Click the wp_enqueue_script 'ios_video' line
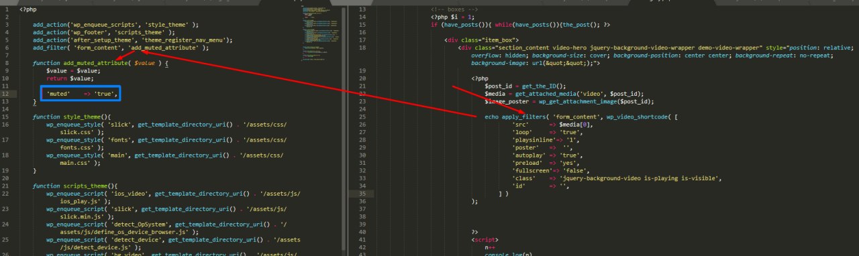859x256 pixels. (x=173, y=198)
